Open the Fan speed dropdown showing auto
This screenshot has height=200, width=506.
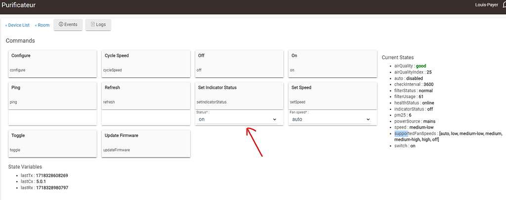click(330, 119)
